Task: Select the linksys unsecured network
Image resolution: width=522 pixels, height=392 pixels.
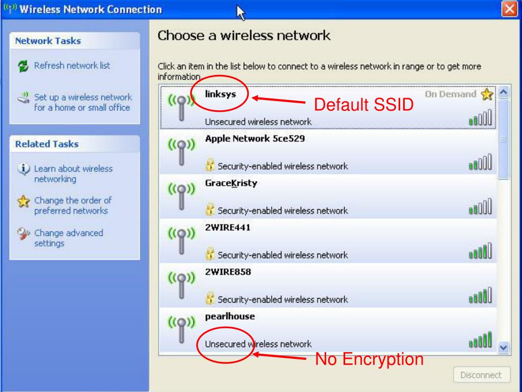Action: pos(328,107)
